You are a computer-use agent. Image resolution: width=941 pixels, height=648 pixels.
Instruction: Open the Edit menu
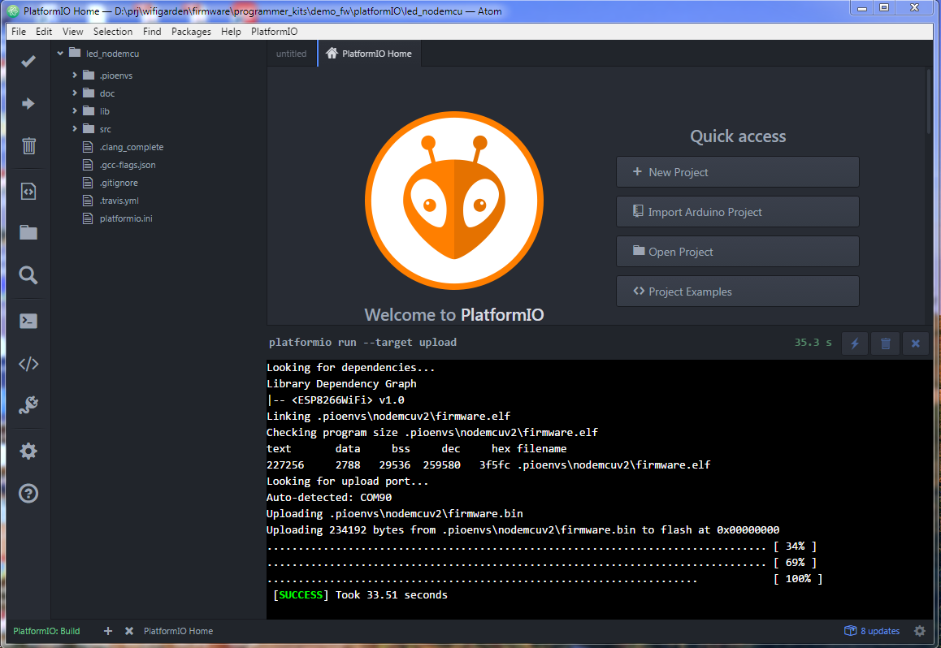pyautogui.click(x=44, y=31)
